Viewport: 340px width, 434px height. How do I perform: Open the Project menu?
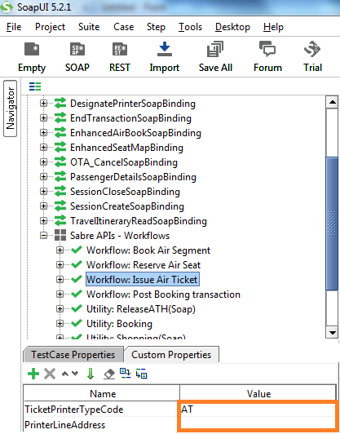tap(50, 27)
